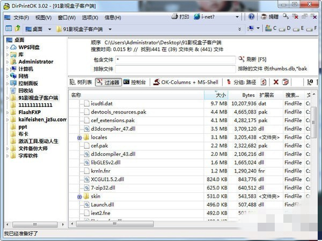Viewport: 322px width, 241px height.
Task: Expand WPS网盘 in the folder tree
Action: tap(8, 48)
